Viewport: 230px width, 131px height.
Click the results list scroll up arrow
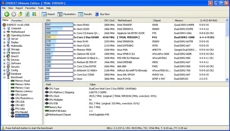point(227,20)
